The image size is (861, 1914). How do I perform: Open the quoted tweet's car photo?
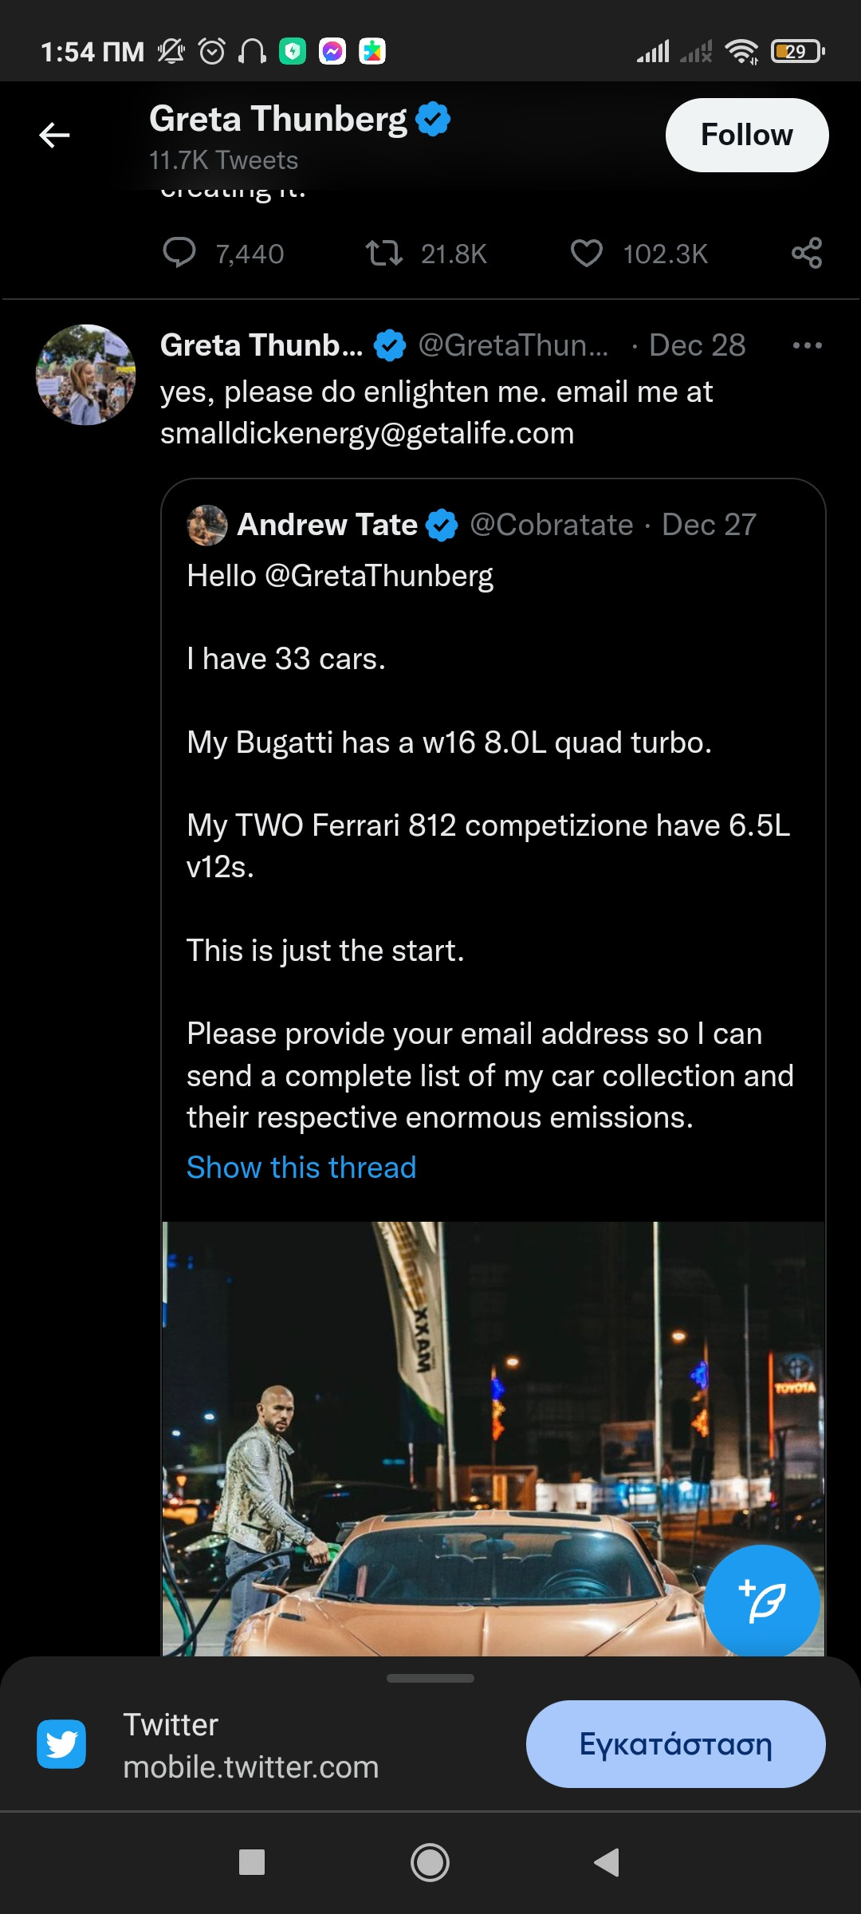tap(446, 1435)
